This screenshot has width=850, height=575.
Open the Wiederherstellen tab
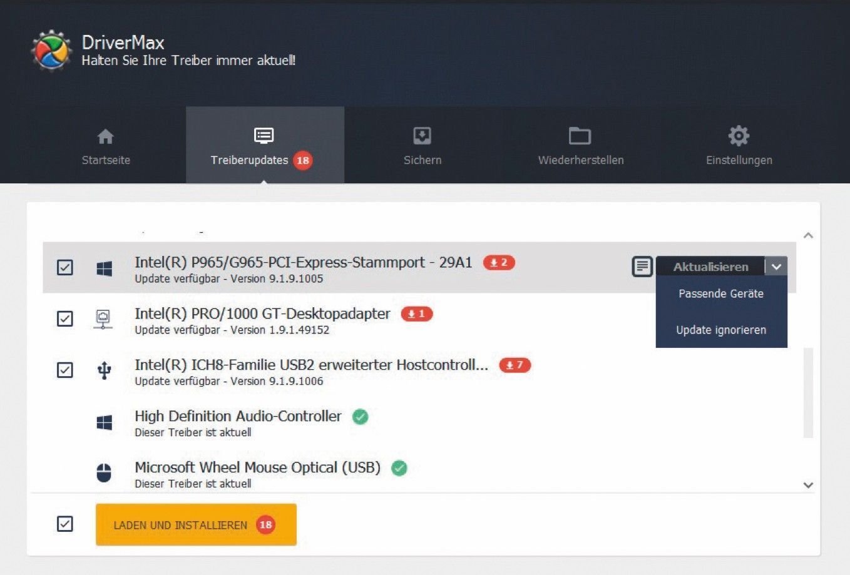pyautogui.click(x=580, y=146)
